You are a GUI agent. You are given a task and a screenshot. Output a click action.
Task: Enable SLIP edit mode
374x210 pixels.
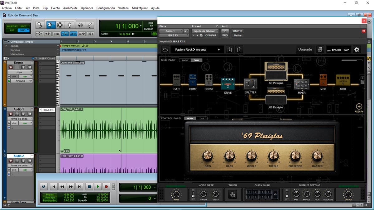[12, 30]
